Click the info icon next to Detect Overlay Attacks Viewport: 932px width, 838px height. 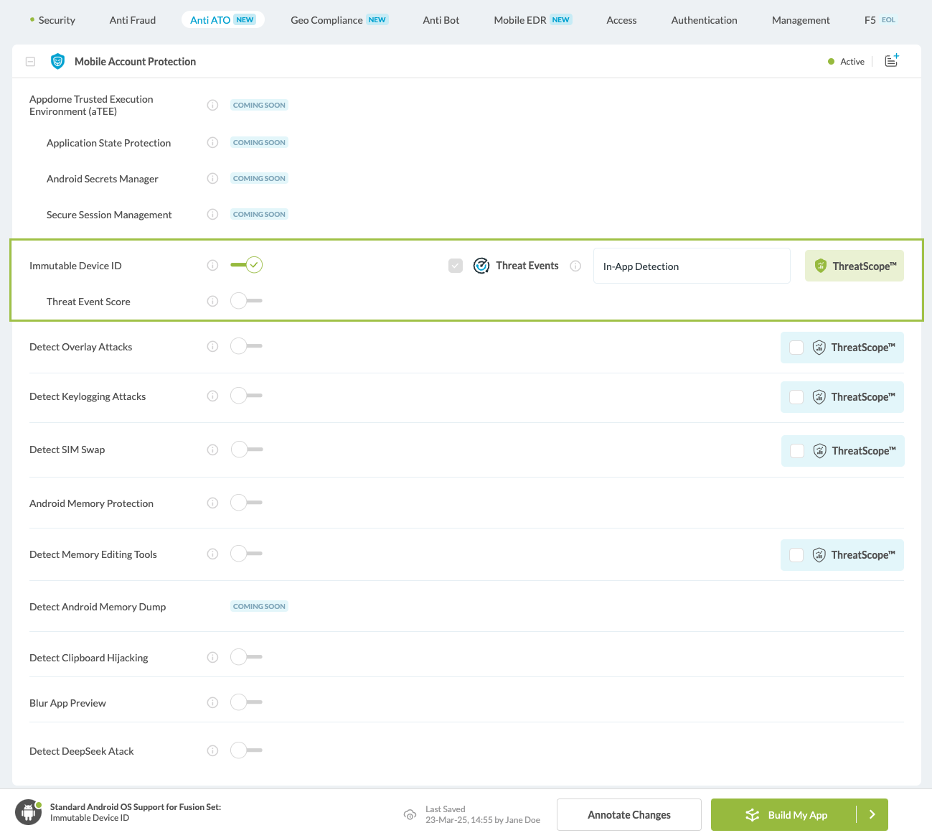(212, 346)
